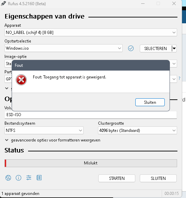Open the SELECTEREN split arrow menu
186x198 pixels.
tap(174, 48)
